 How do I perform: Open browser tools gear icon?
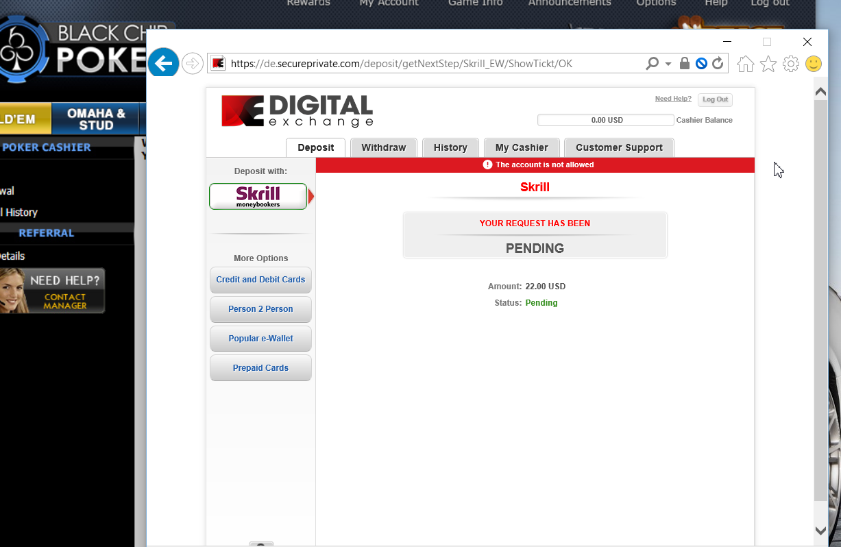click(791, 64)
